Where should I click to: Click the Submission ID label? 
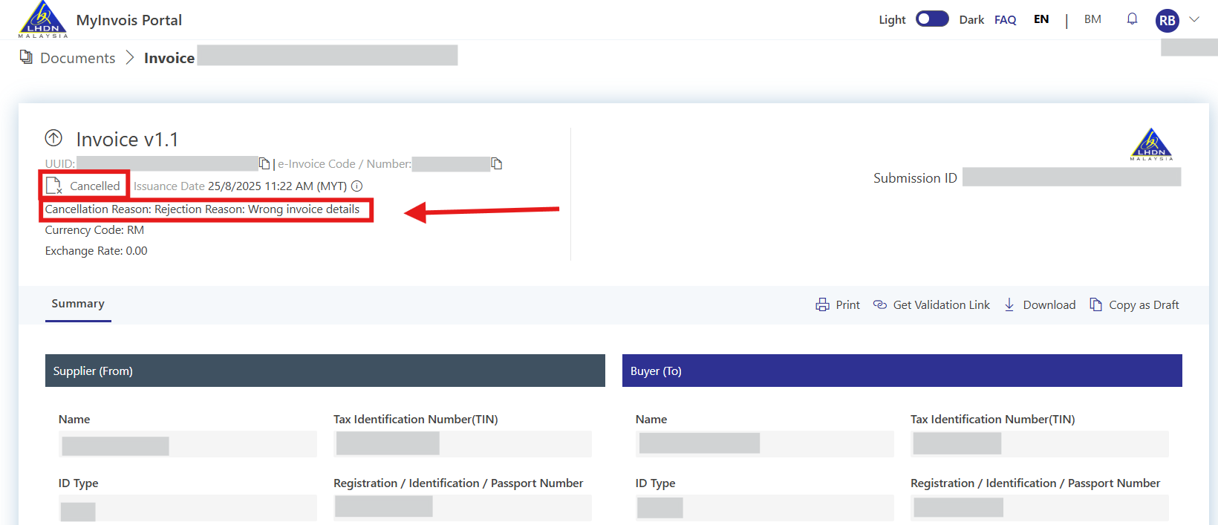point(915,178)
